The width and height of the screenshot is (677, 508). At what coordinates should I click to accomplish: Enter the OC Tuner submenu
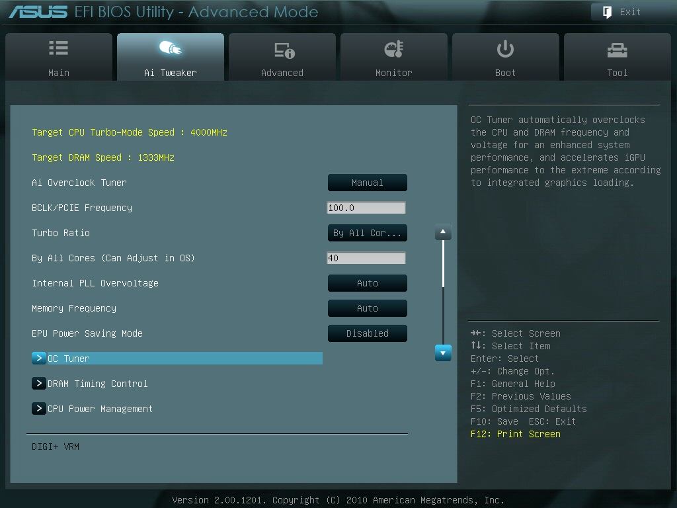pyautogui.click(x=177, y=358)
